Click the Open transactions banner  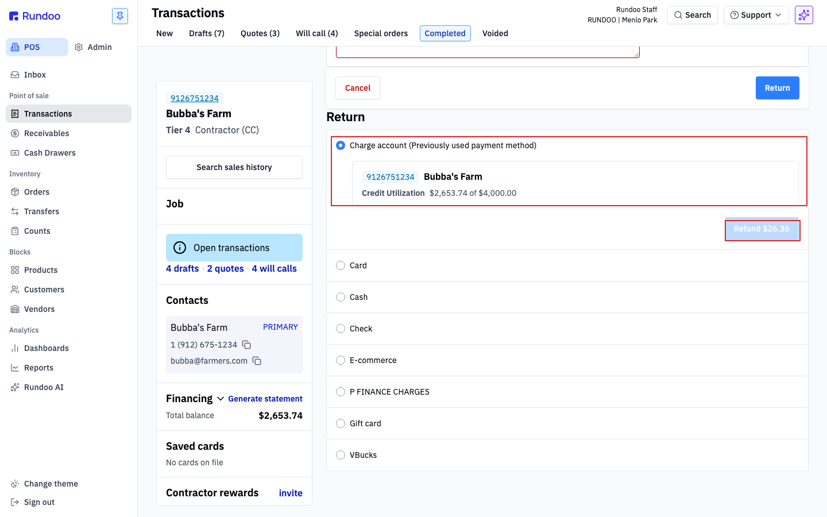(234, 248)
